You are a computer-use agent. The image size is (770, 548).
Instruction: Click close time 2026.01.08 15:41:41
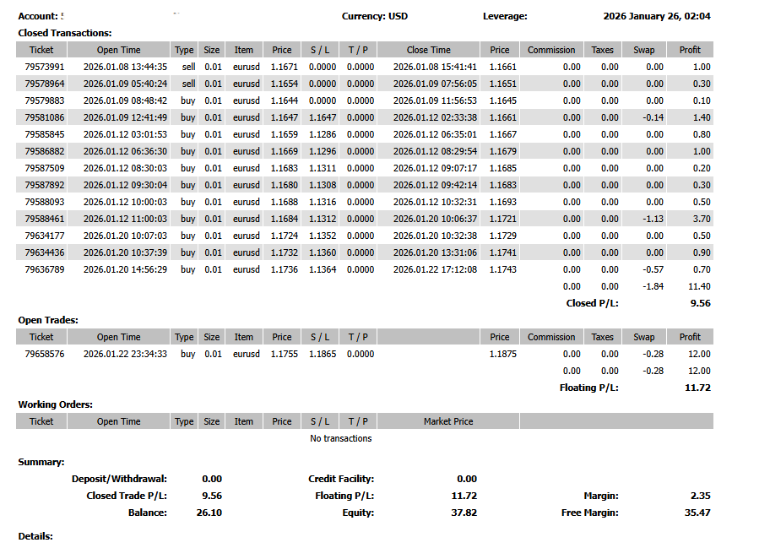435,67
